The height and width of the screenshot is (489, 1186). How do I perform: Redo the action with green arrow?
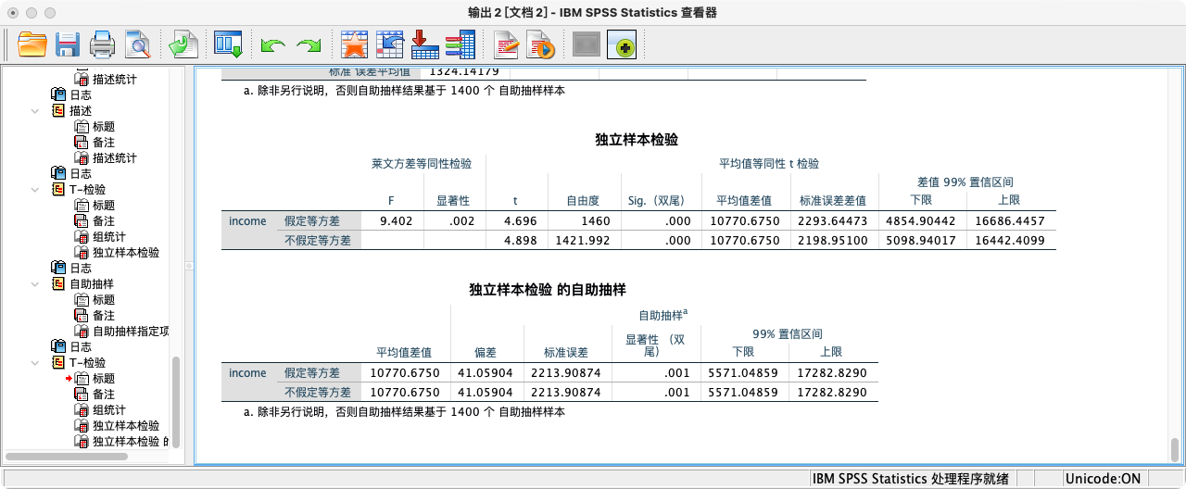click(x=309, y=44)
